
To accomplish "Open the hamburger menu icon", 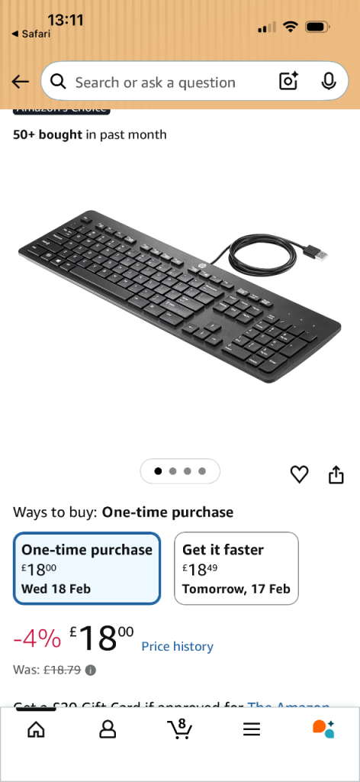I will pyautogui.click(x=252, y=729).
